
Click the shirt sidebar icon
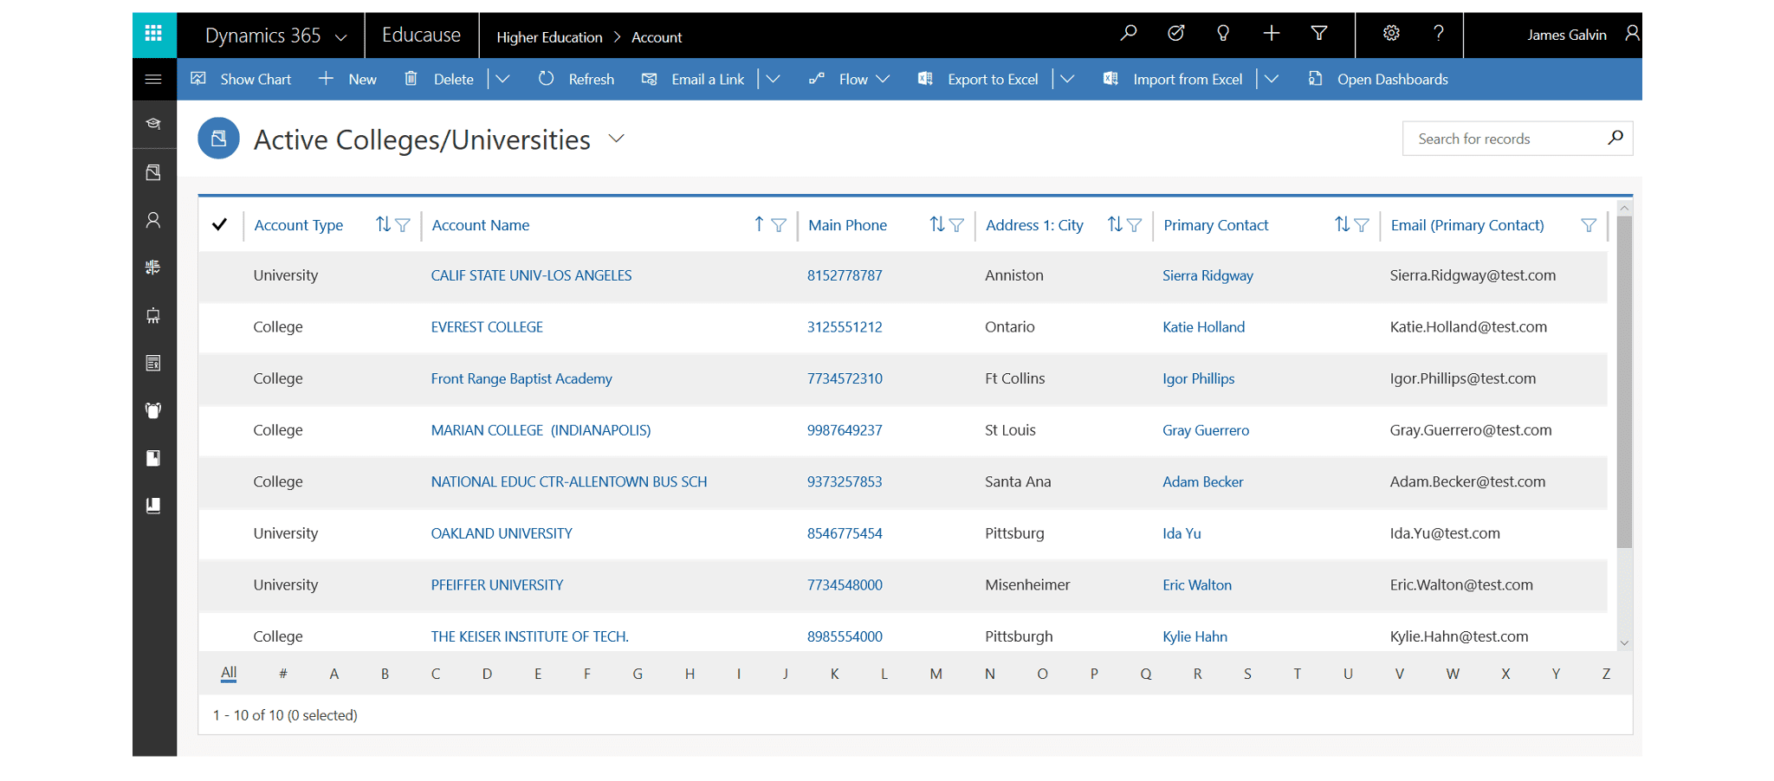pos(153,410)
